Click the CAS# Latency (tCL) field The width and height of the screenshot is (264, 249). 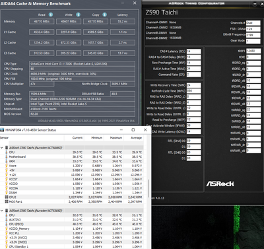(x=193, y=52)
